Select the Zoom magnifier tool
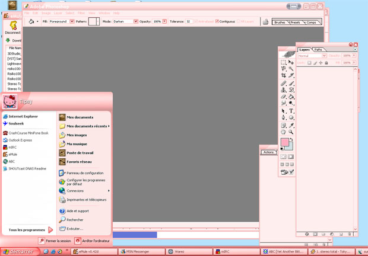368x256 pixels. coord(291,132)
